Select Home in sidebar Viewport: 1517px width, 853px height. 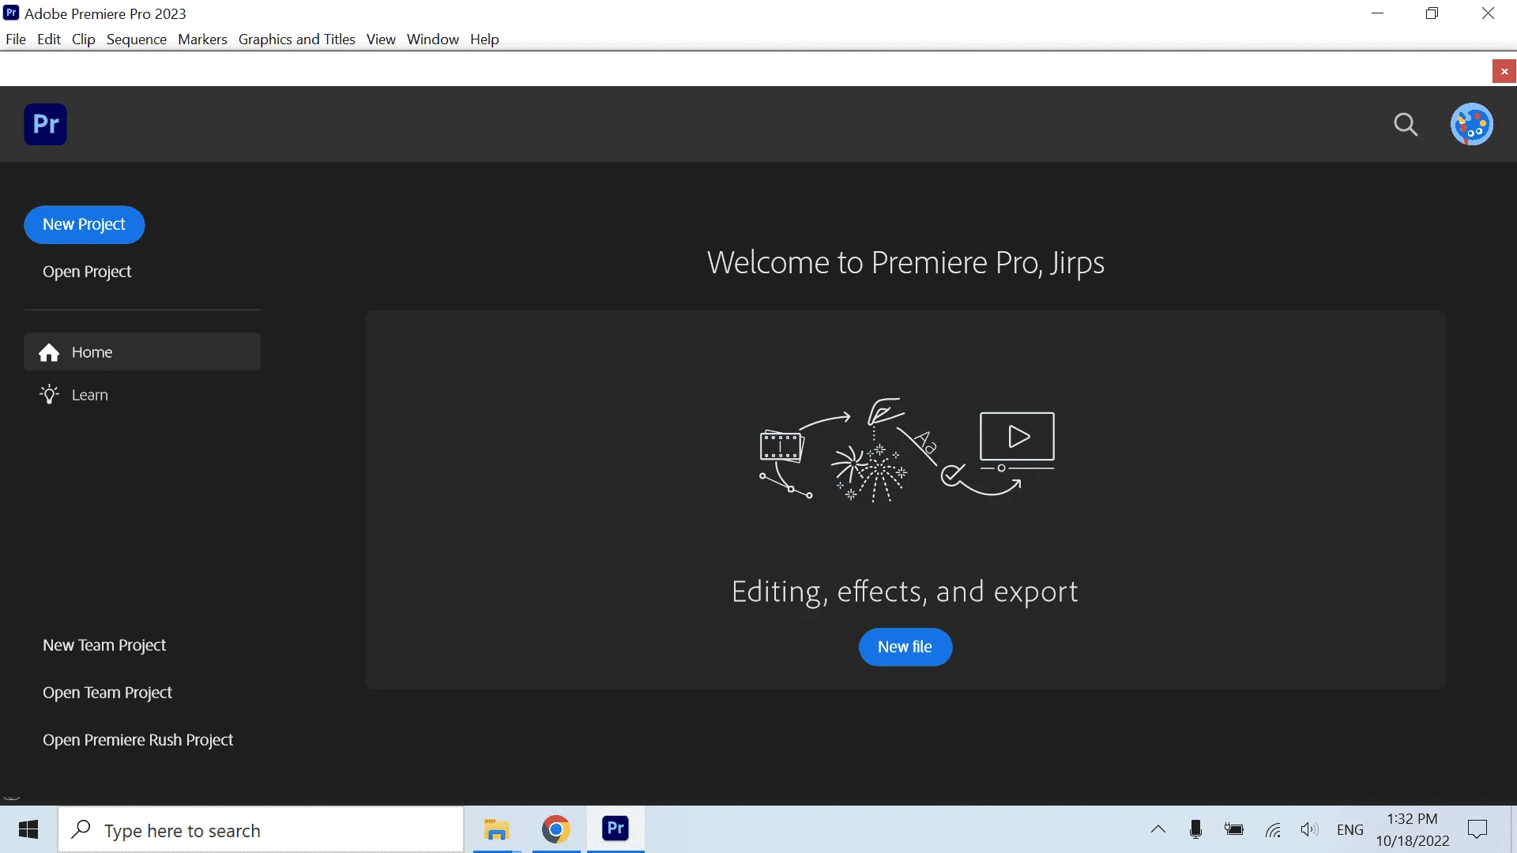(142, 352)
